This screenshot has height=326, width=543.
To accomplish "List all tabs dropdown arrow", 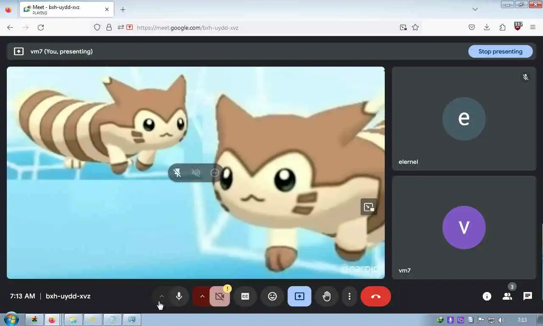I will 475,9.
